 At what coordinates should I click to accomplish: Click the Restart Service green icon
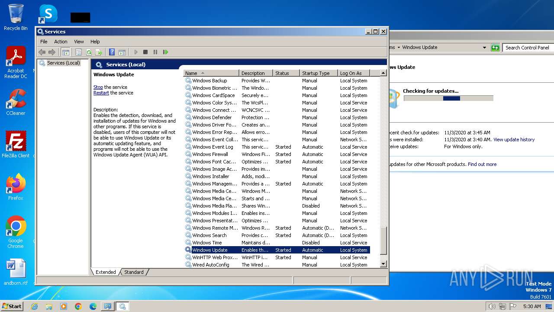coord(165,52)
